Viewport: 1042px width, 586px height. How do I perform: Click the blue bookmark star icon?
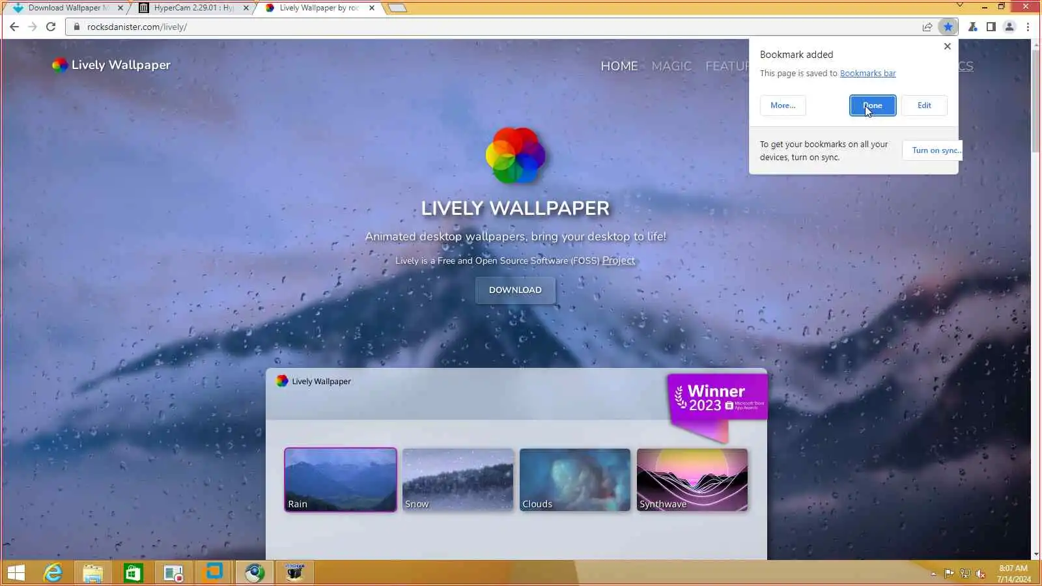(x=948, y=27)
